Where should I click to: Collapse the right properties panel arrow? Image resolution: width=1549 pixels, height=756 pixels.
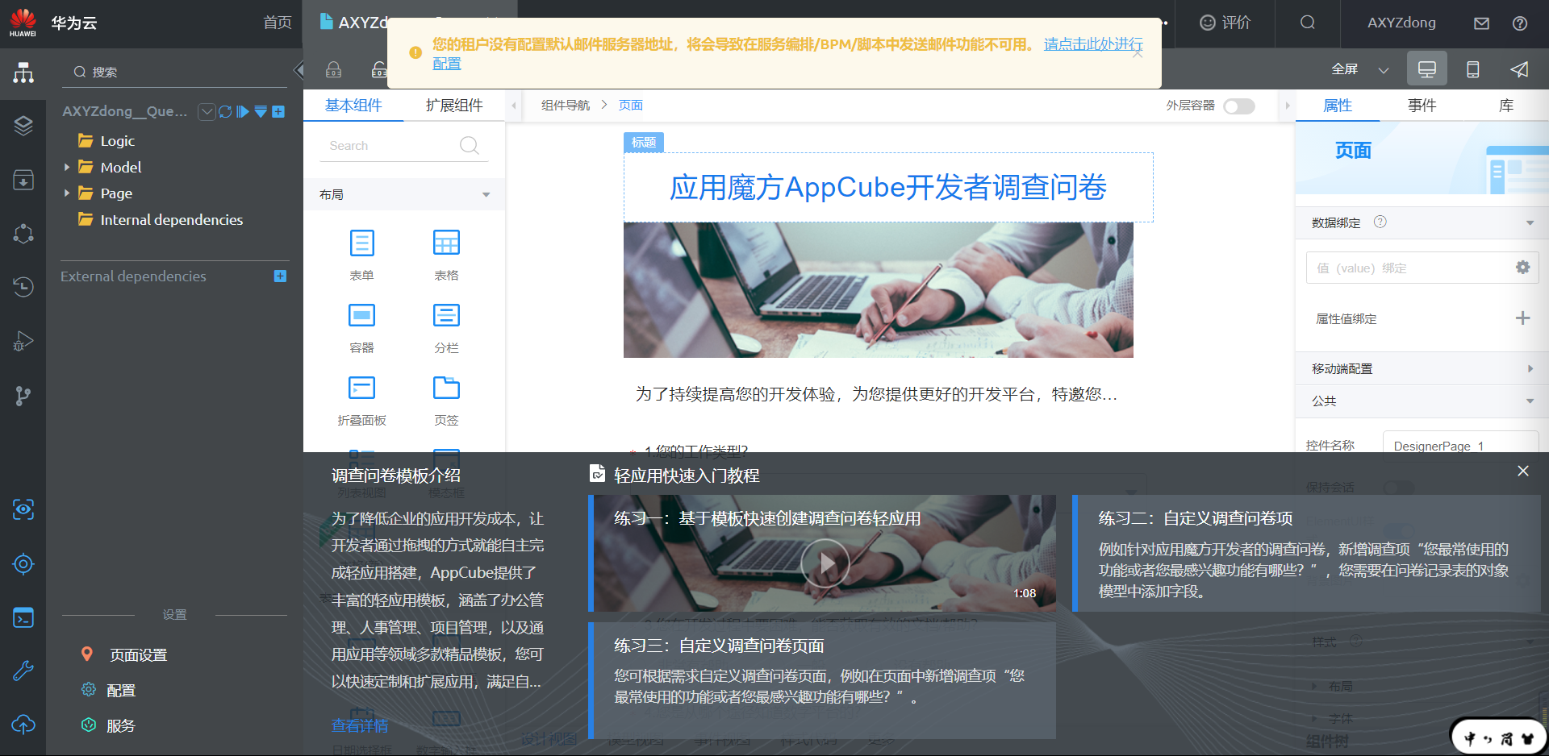(1287, 106)
